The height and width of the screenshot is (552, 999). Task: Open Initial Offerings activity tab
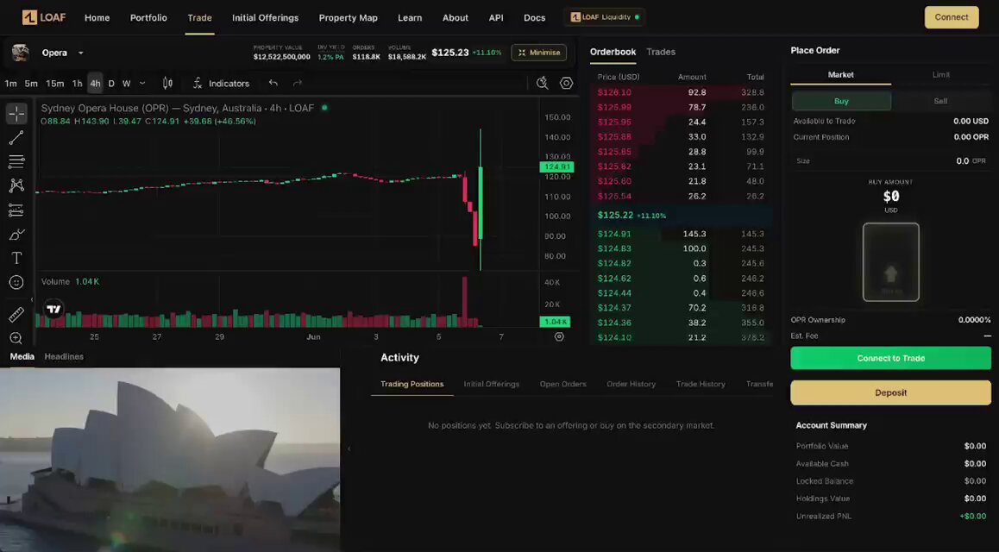491,384
